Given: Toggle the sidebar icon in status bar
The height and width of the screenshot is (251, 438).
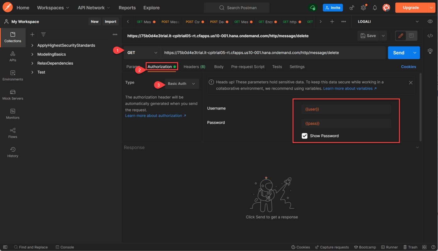Looking at the screenshot, I should 5,247.
